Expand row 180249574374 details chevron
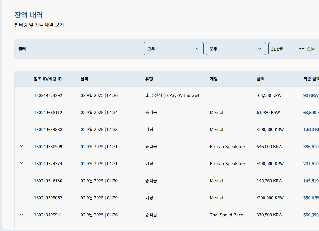This screenshot has height=231, width=319. (x=22, y=163)
